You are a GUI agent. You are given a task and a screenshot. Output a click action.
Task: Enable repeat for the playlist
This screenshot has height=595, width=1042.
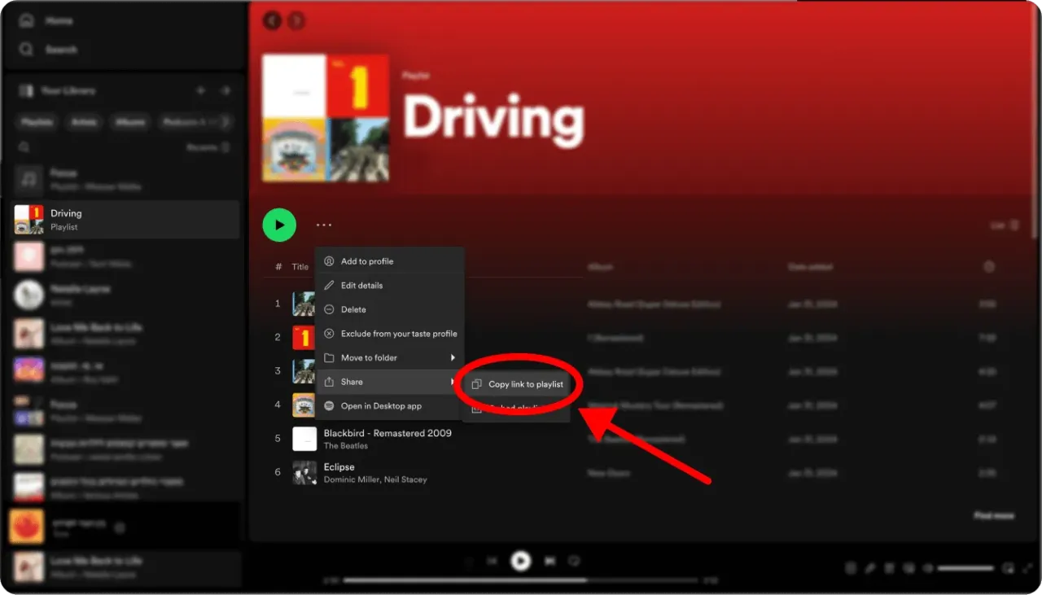point(575,561)
